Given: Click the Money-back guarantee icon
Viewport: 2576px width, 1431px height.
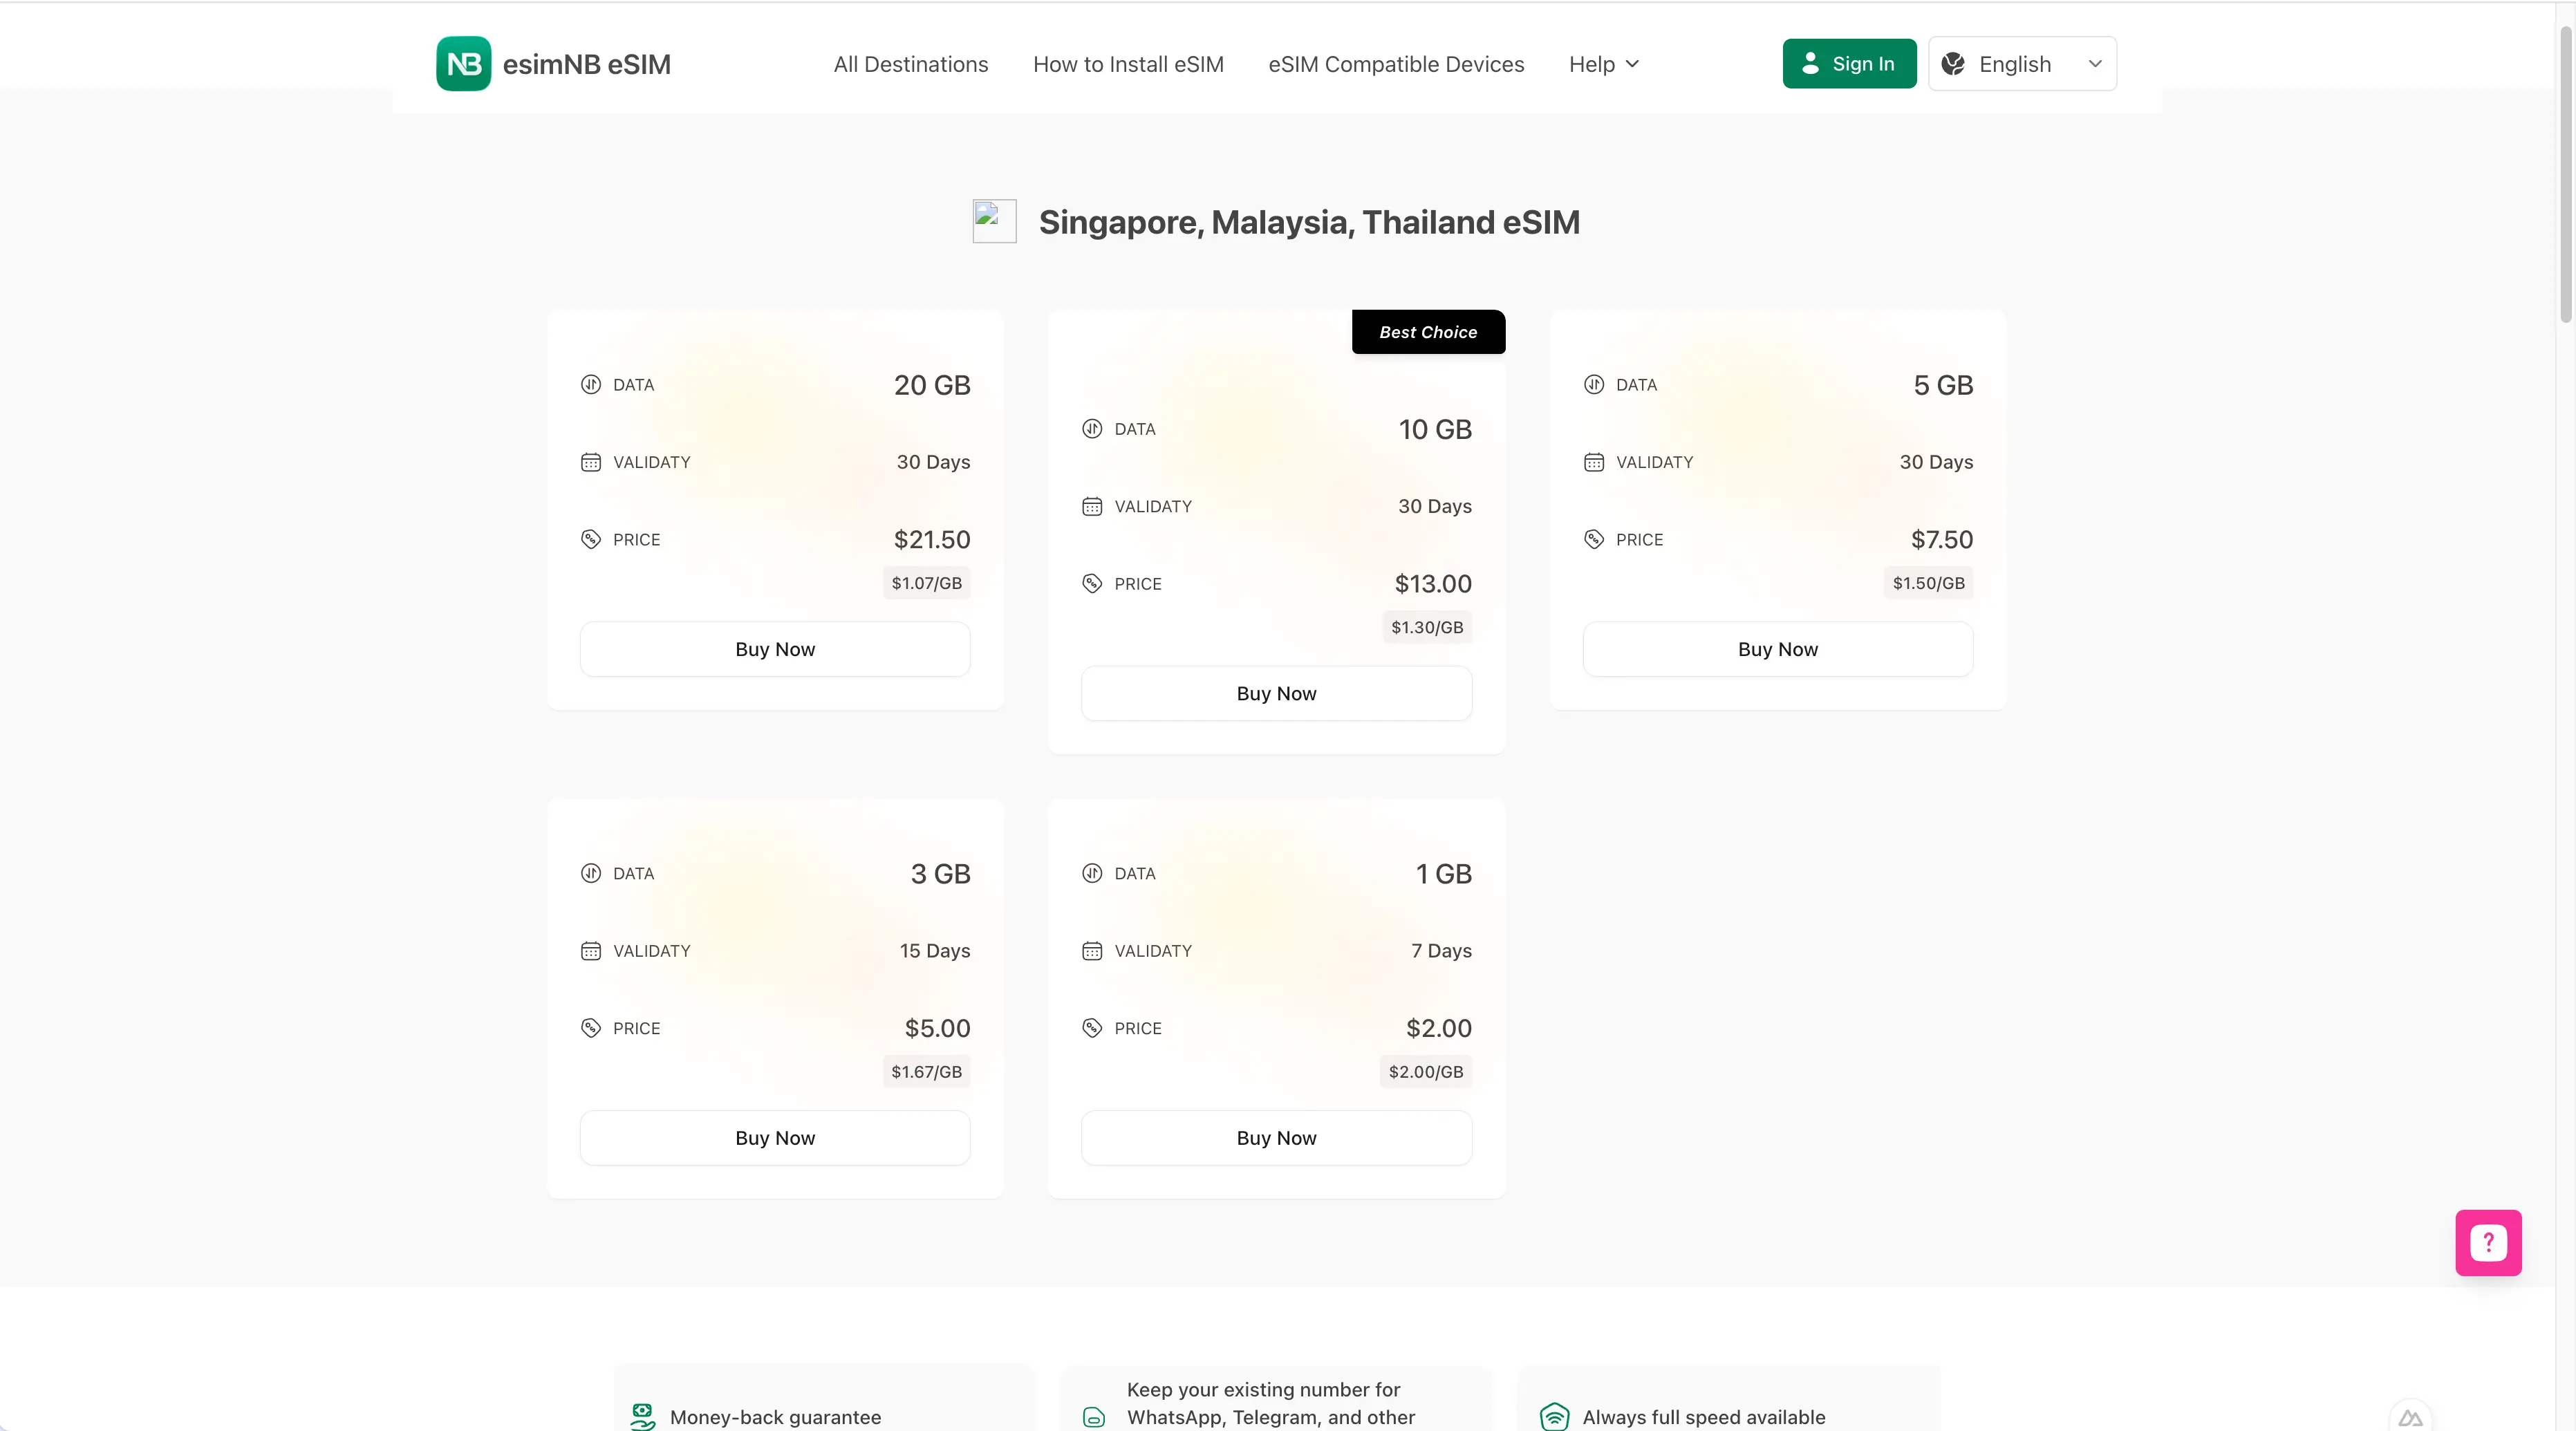Looking at the screenshot, I should [x=643, y=1416].
